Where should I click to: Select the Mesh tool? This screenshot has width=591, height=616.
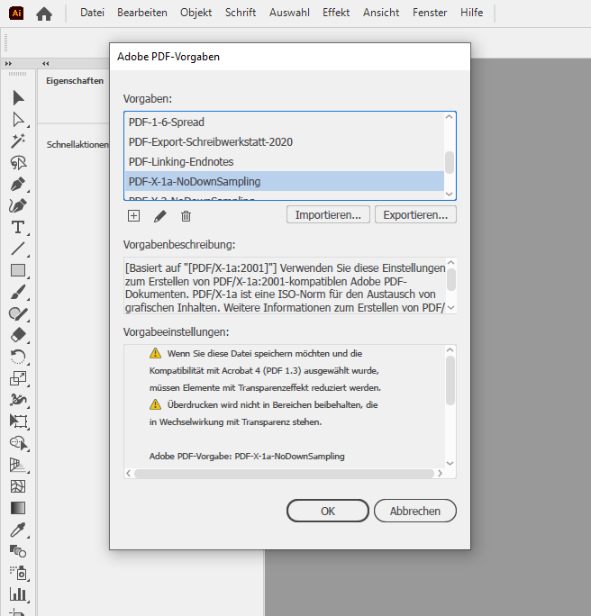click(18, 486)
